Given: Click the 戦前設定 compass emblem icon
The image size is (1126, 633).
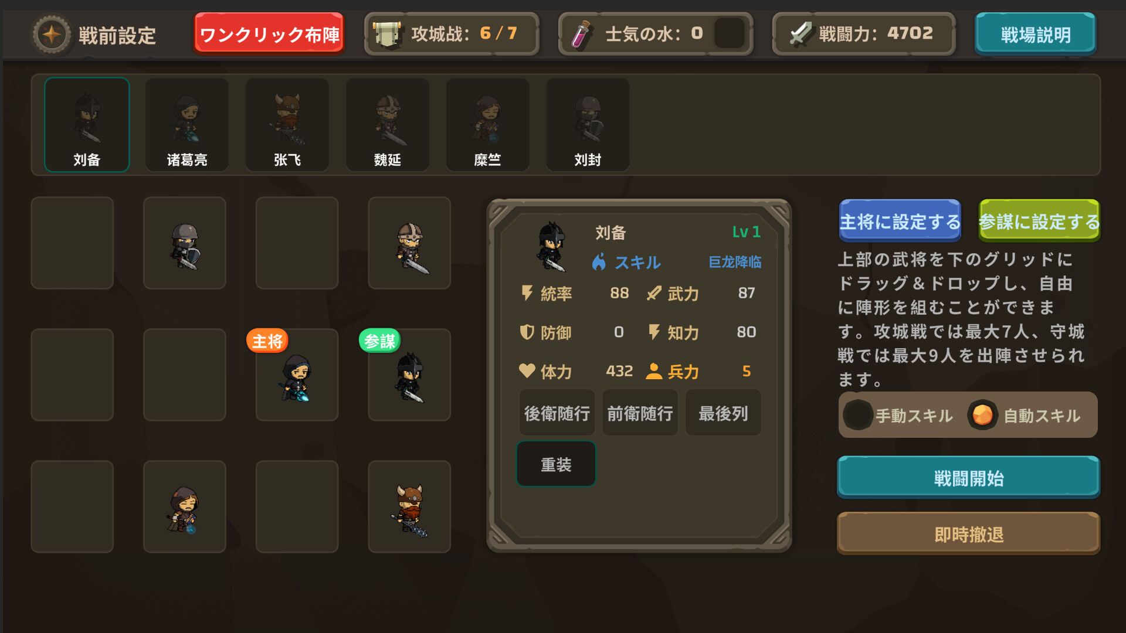Looking at the screenshot, I should (x=52, y=35).
